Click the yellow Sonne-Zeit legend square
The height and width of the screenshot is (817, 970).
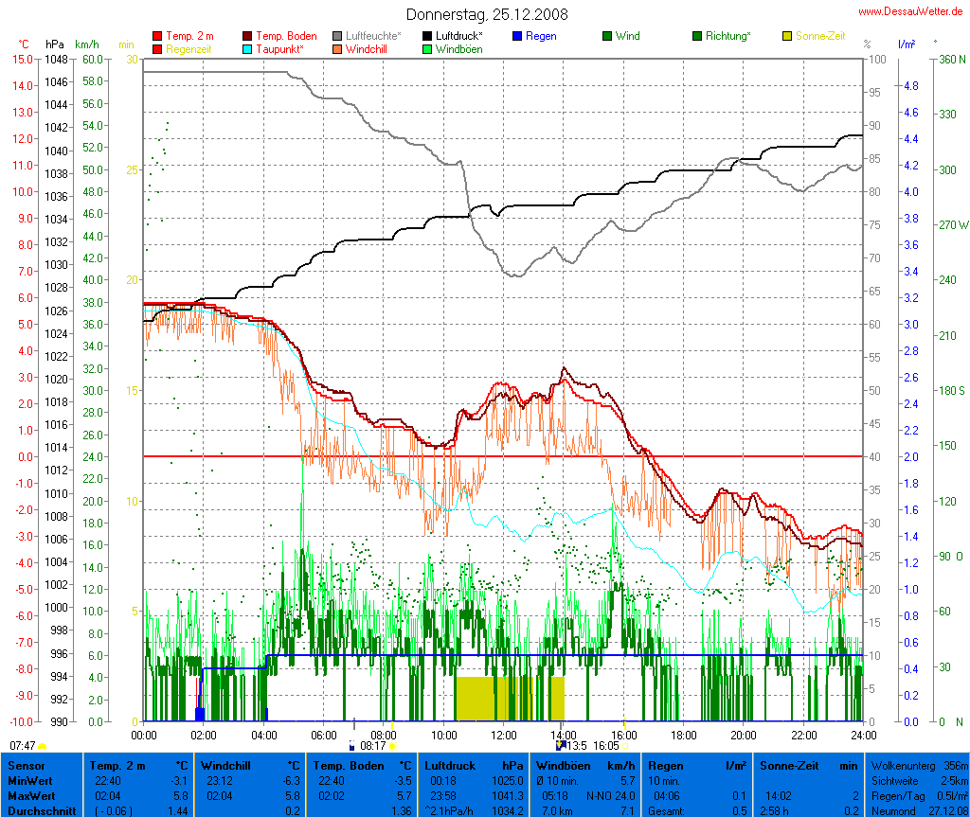(x=788, y=37)
